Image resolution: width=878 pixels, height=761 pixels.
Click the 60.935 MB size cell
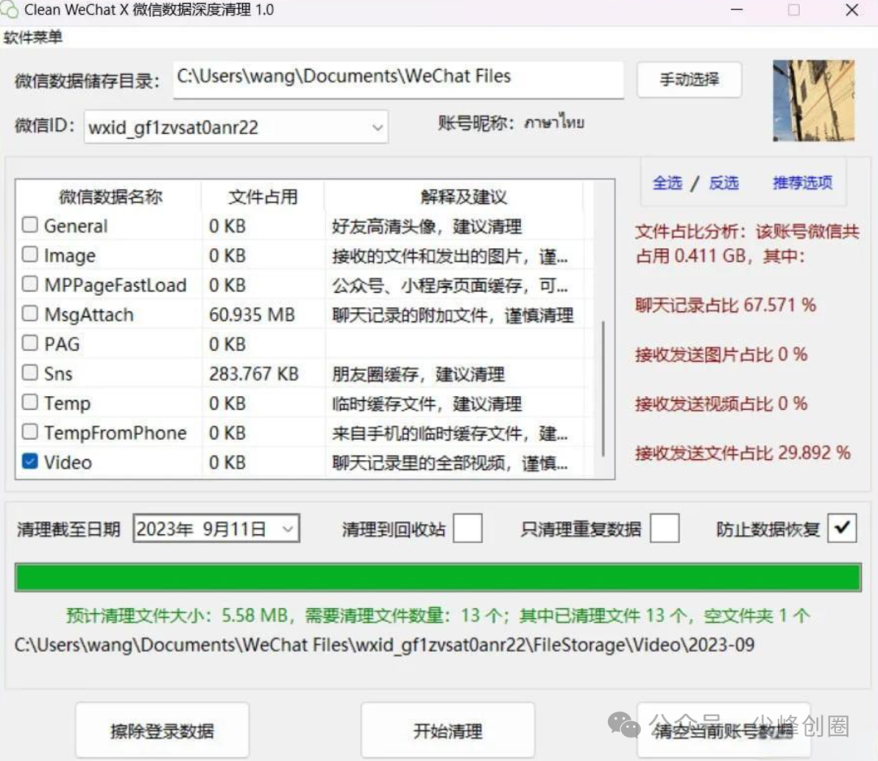coord(252,315)
